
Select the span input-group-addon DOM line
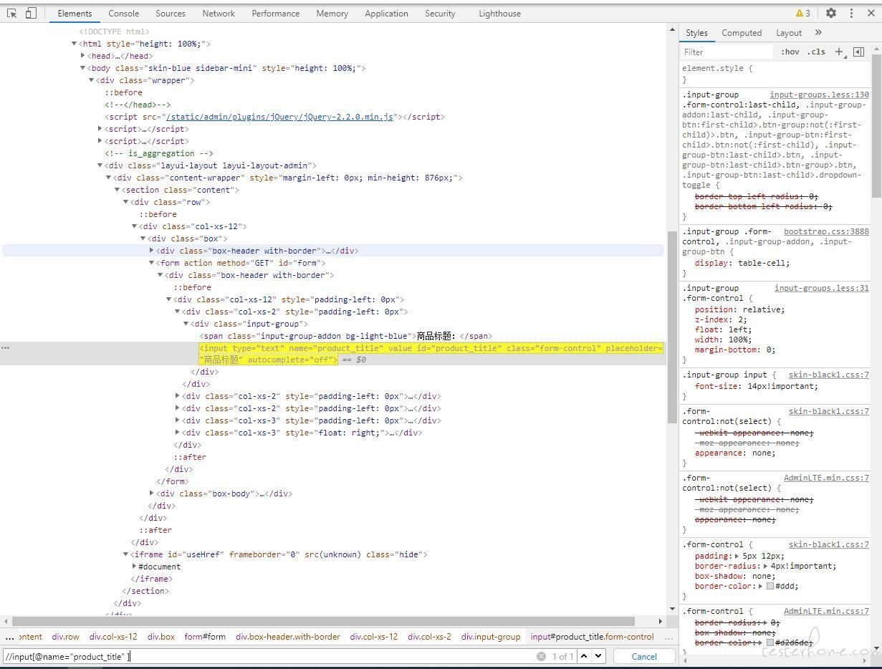[346, 336]
